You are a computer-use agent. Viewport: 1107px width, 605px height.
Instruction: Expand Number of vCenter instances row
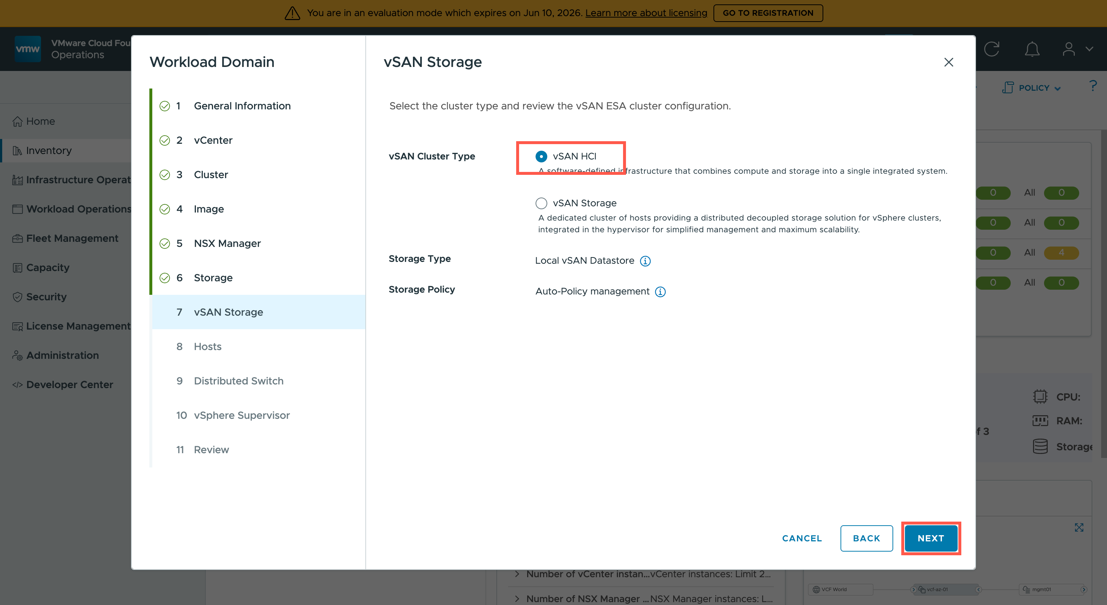517,574
